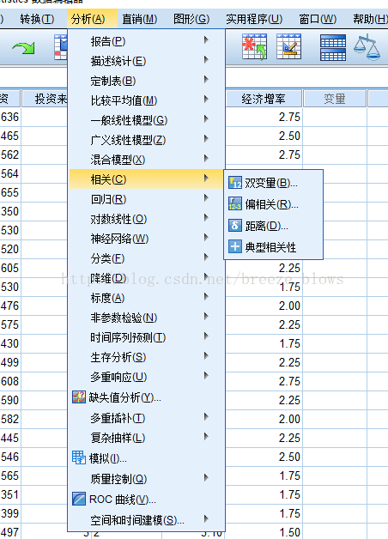Screen dimensions: 388x539
Task: Expand the 对数线性(O) submenu
Action: [147, 219]
